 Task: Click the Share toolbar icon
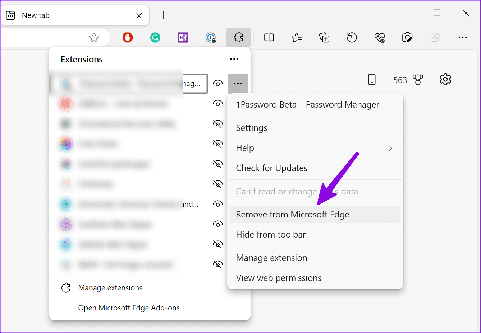[435, 37]
